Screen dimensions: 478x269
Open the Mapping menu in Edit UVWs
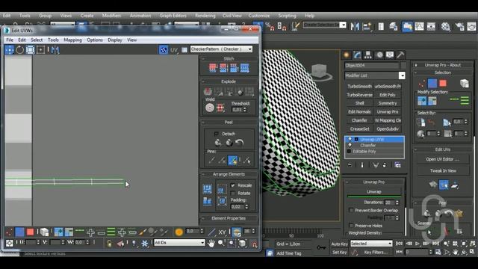(x=72, y=40)
